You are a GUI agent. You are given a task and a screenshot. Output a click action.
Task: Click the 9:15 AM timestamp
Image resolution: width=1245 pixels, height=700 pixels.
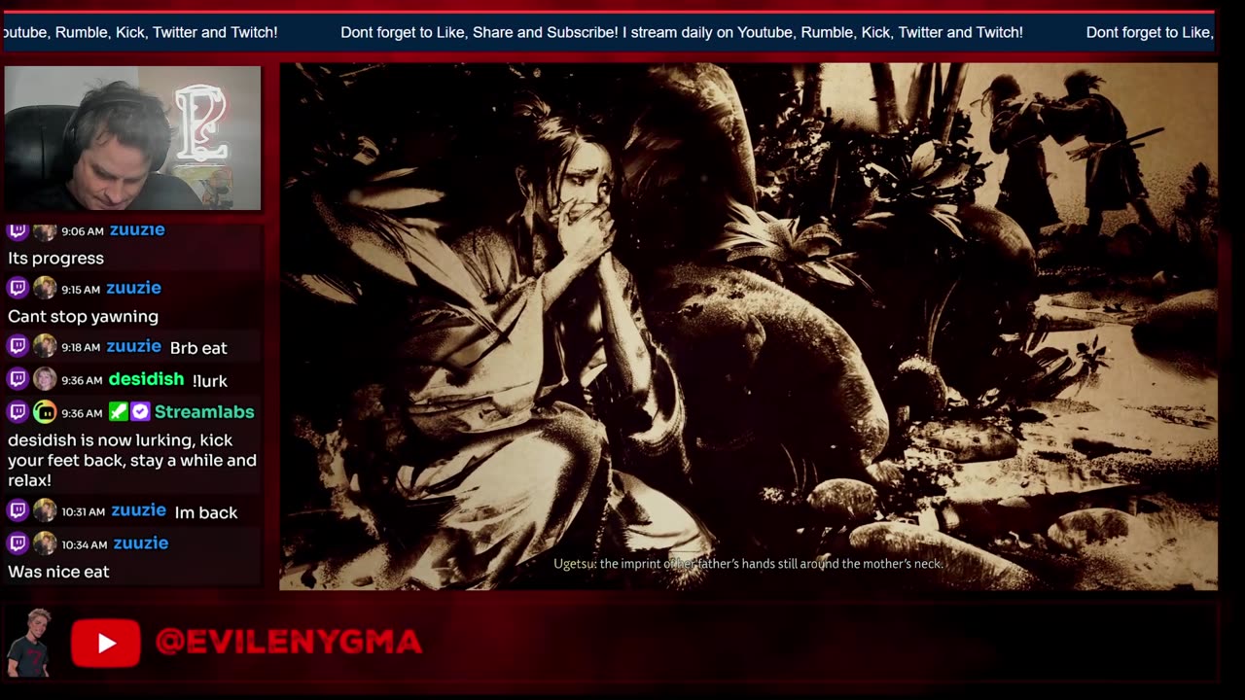[81, 290]
